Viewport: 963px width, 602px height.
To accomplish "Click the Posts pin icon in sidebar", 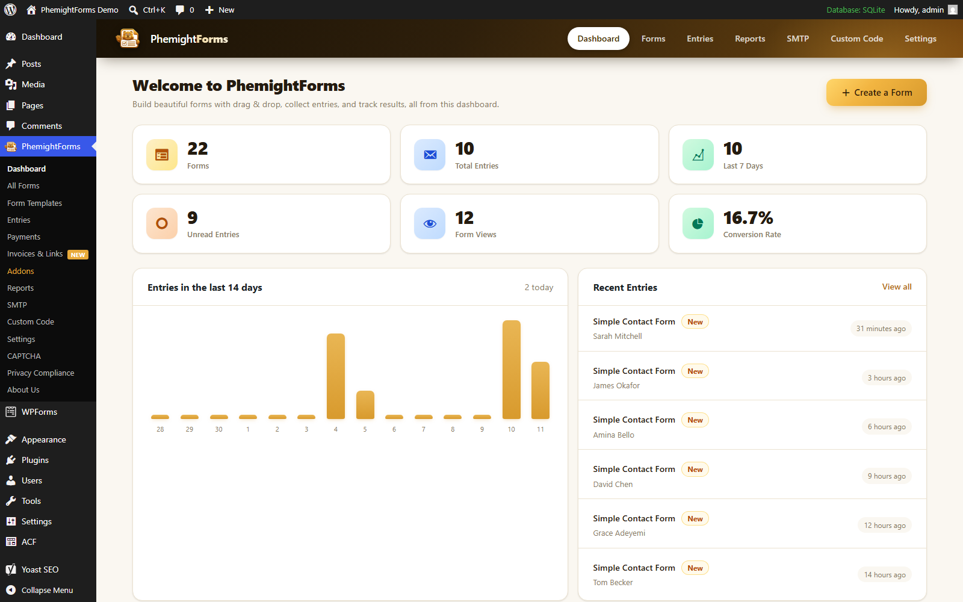I will point(11,64).
